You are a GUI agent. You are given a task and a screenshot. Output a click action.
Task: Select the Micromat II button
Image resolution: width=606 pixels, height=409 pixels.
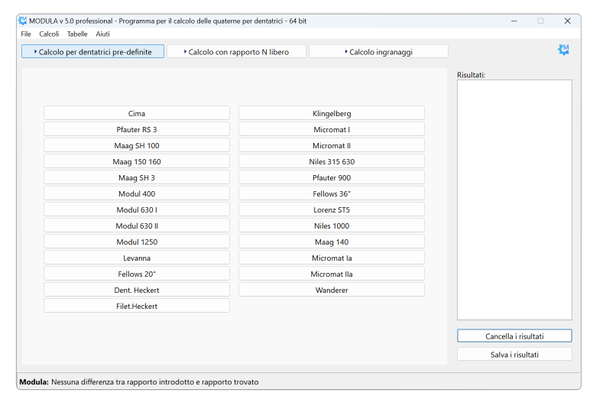332,145
